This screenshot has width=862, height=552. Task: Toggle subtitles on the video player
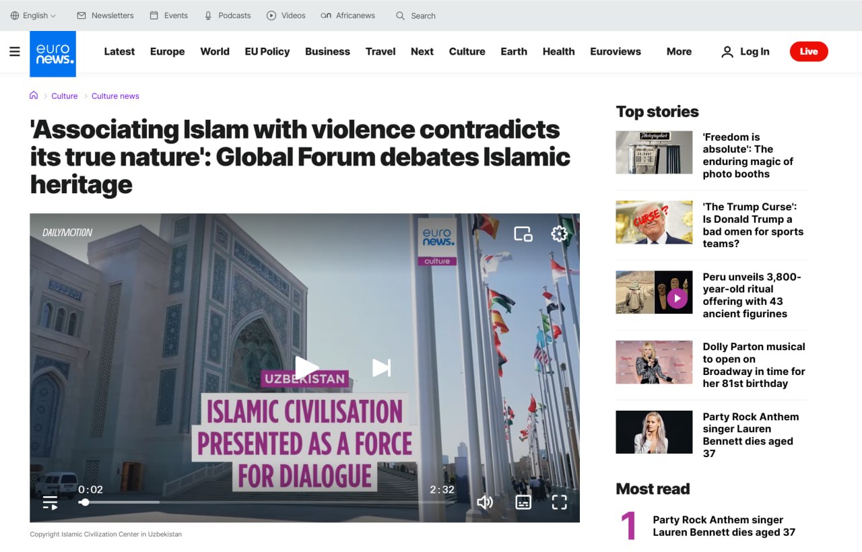pos(523,502)
